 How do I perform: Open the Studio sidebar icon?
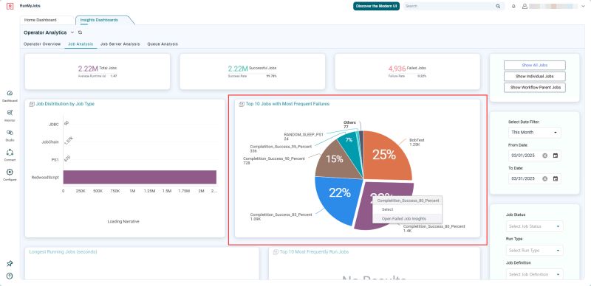click(10, 133)
